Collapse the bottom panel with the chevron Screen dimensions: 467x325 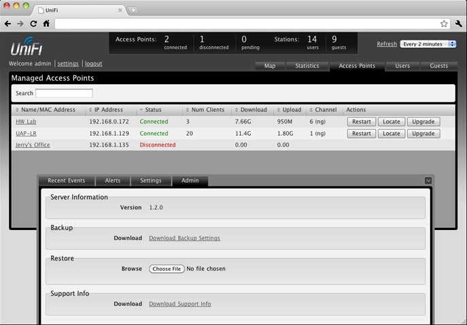click(x=428, y=180)
